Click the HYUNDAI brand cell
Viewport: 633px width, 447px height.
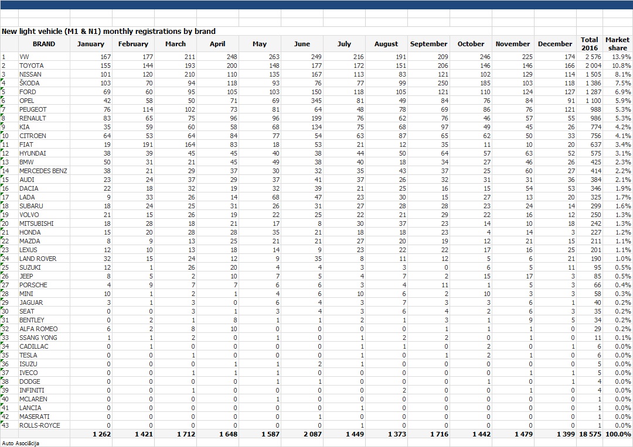point(44,153)
